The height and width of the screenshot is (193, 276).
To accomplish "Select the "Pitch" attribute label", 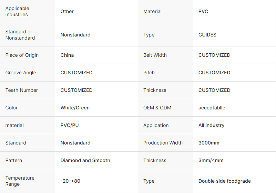I will 149,73.
